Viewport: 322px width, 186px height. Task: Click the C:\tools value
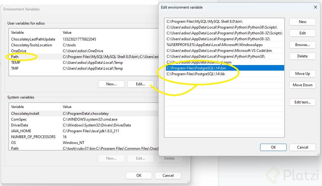(69, 45)
